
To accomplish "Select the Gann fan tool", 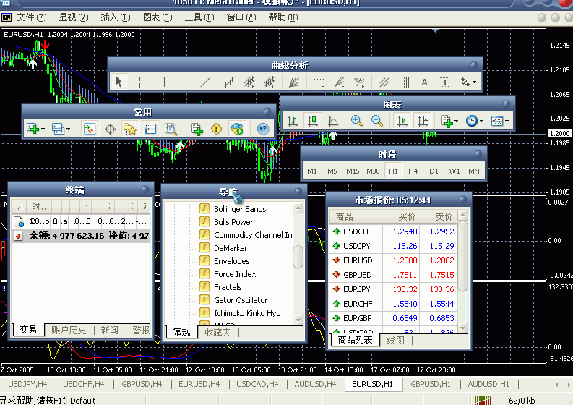I will [294, 82].
